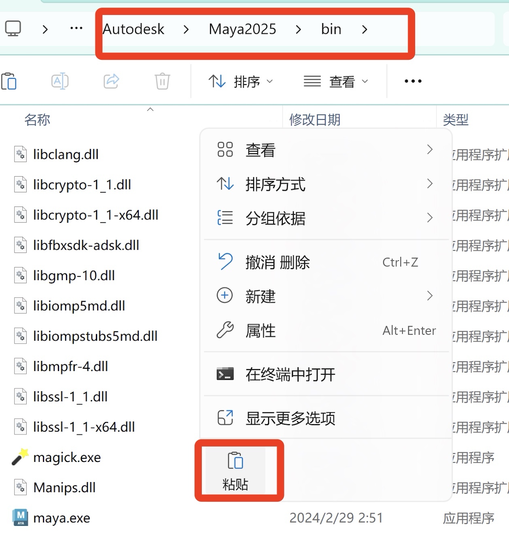Select the libgmp-10.dll file

click(x=74, y=276)
